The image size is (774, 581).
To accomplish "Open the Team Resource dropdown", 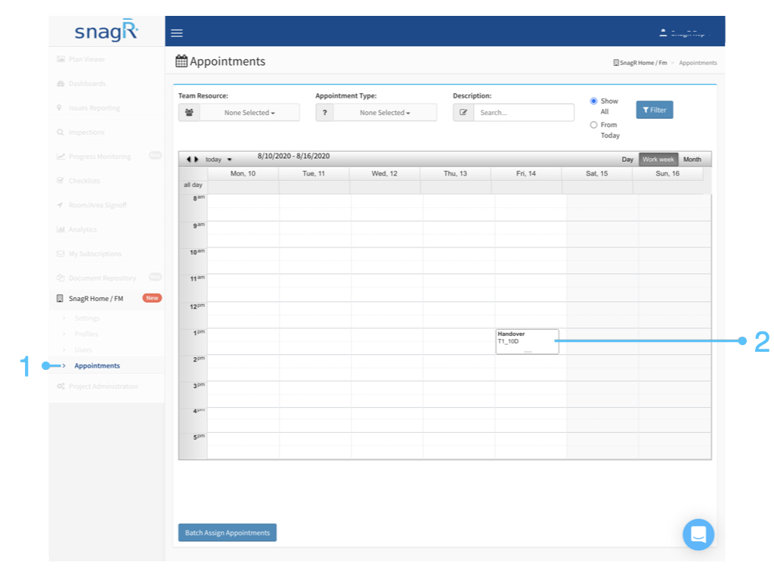I will [249, 113].
